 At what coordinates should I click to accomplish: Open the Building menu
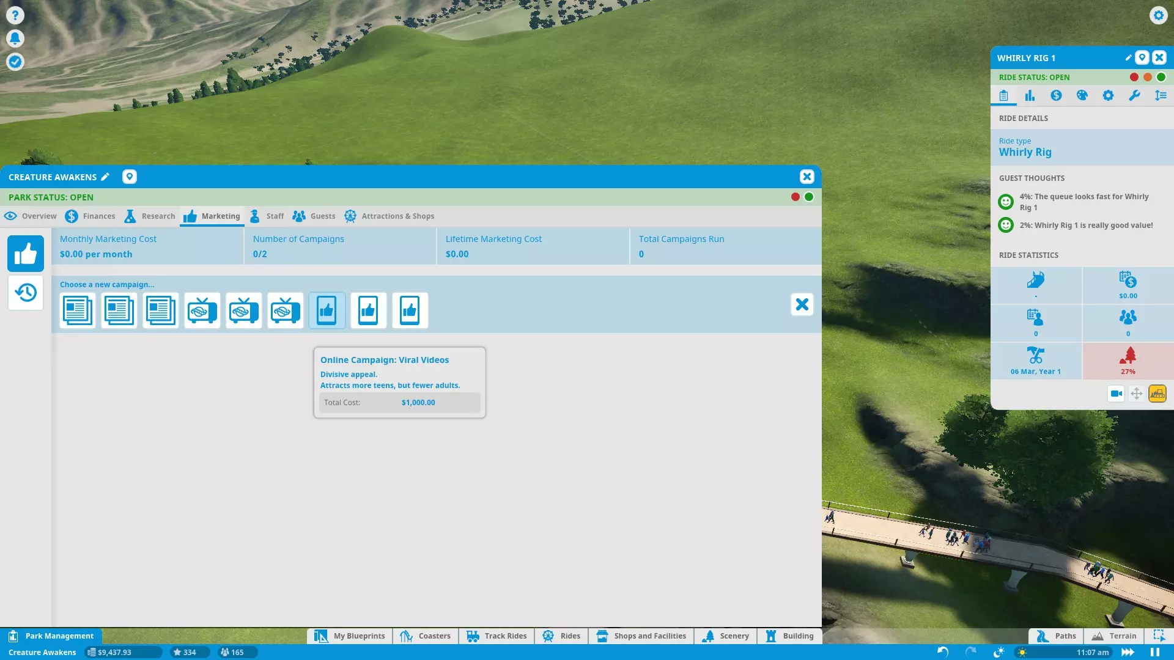[789, 636]
